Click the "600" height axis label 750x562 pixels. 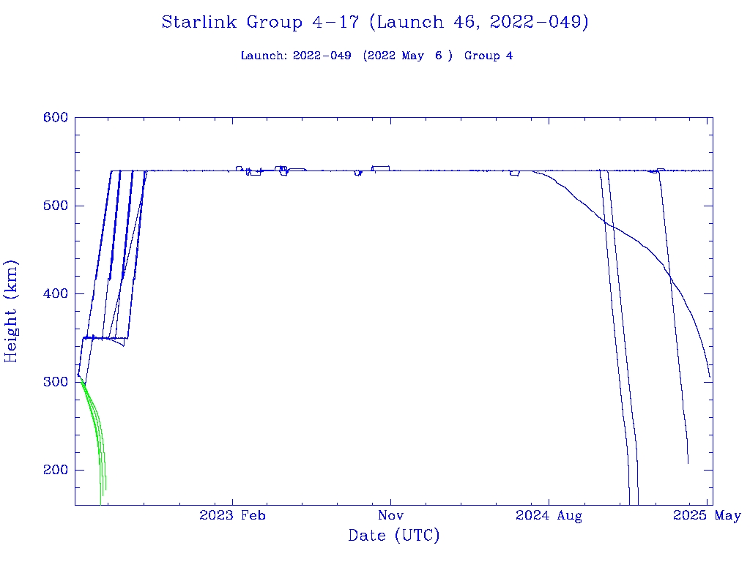click(56, 118)
